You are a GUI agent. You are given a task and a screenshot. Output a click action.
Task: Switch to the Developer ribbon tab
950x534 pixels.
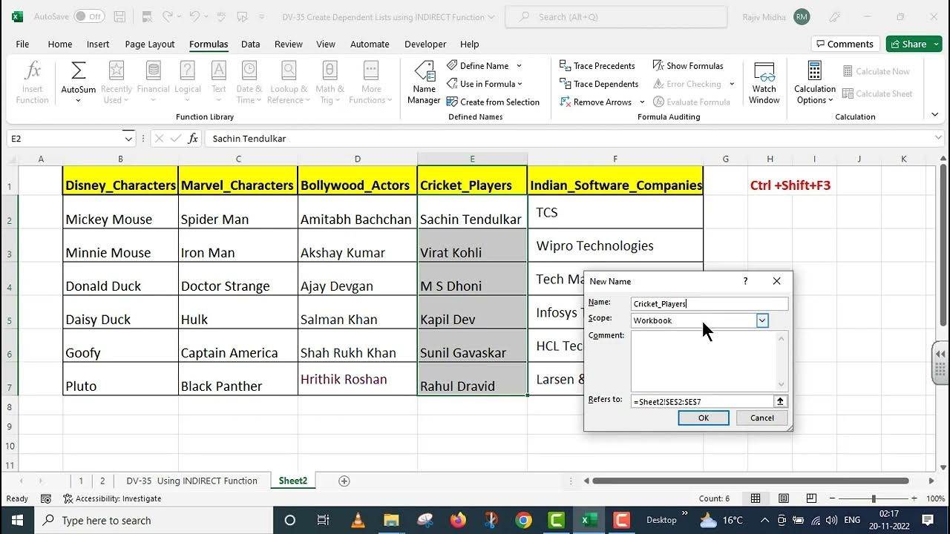tap(425, 44)
